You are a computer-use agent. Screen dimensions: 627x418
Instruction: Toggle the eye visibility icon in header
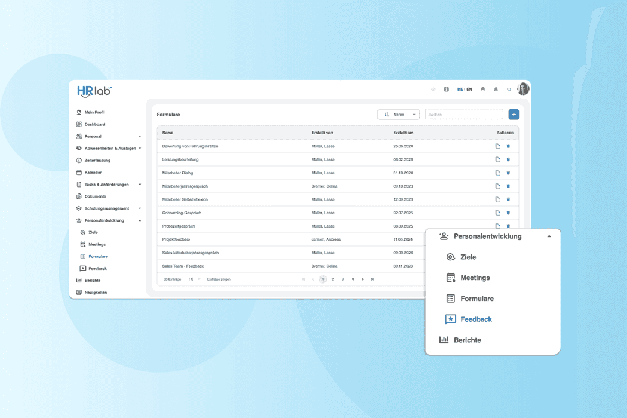coord(434,90)
